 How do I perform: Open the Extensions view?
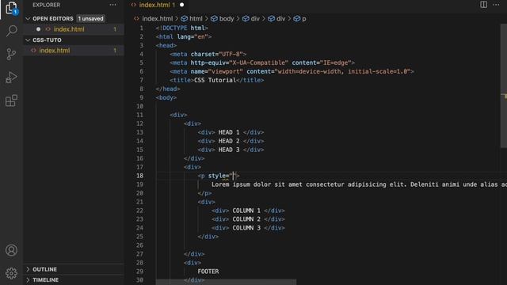pyautogui.click(x=11, y=101)
